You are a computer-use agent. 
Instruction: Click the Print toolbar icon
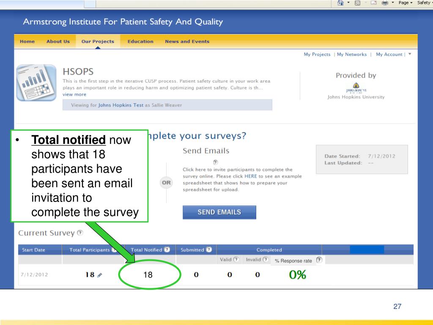385,3
